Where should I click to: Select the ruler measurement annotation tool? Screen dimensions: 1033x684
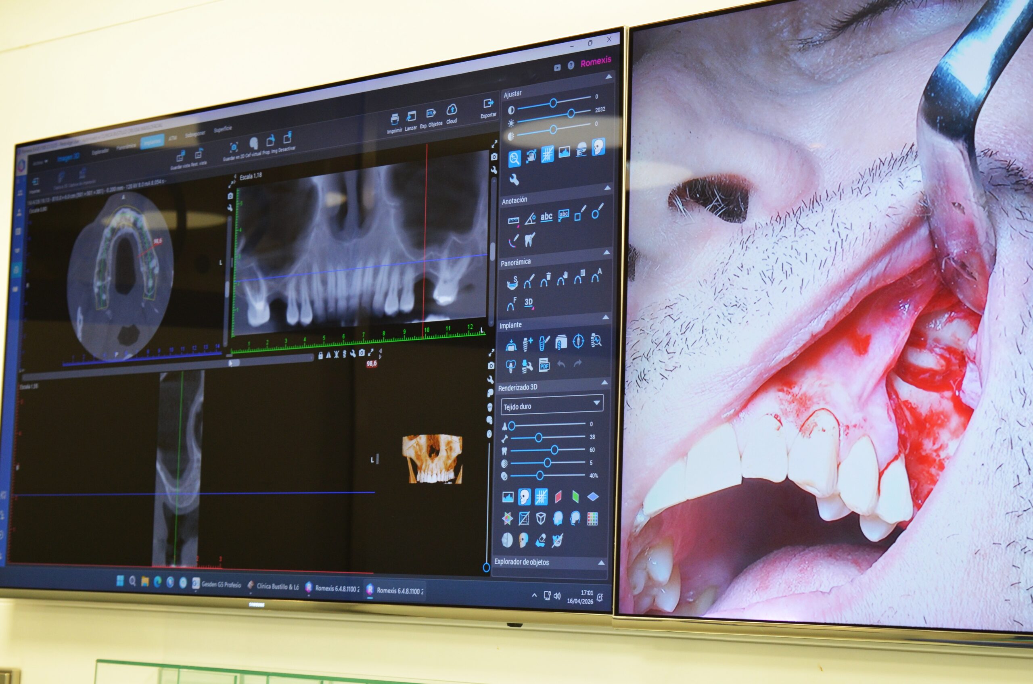pos(514,221)
